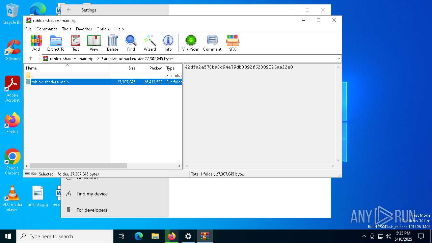Screen dimensions: 432x243
Task: Open the File menu
Action: coord(29,29)
